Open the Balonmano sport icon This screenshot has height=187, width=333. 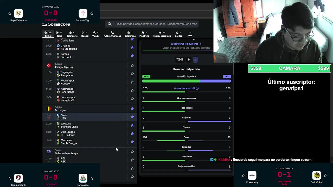tap(130, 34)
